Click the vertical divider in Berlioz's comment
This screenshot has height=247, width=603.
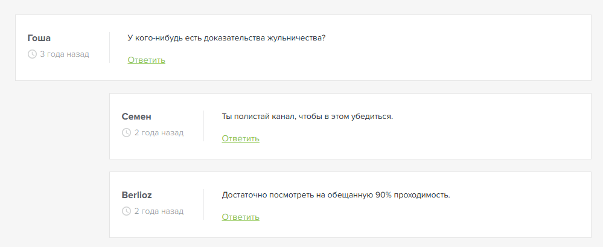[203, 204]
